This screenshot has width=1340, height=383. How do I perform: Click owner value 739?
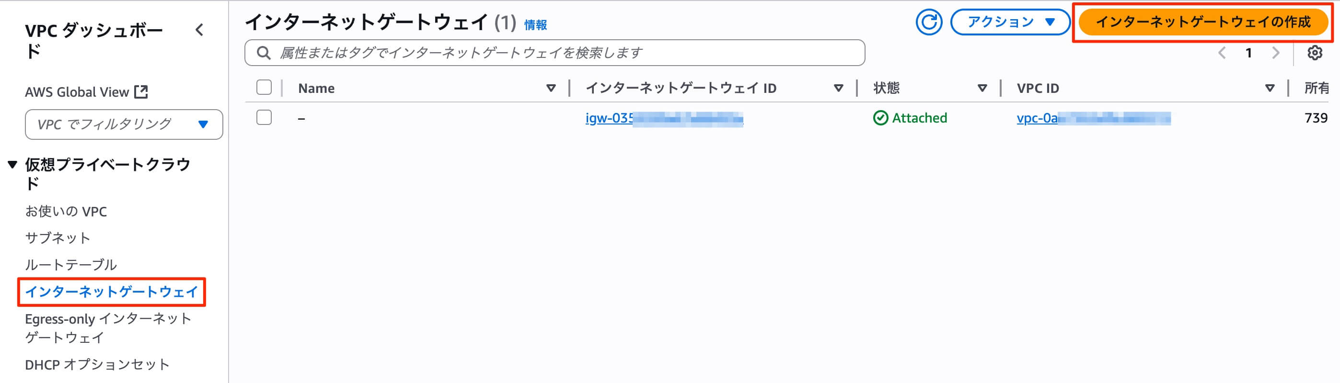[1316, 118]
